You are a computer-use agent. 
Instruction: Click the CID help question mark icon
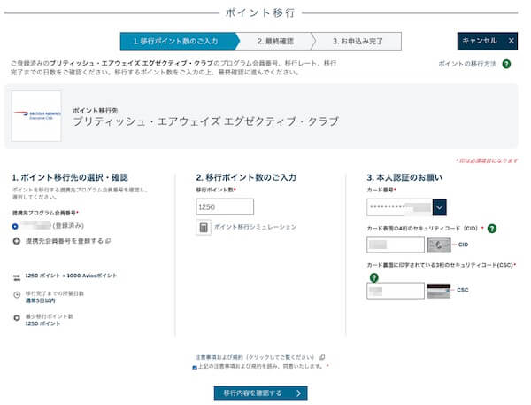[492, 229]
